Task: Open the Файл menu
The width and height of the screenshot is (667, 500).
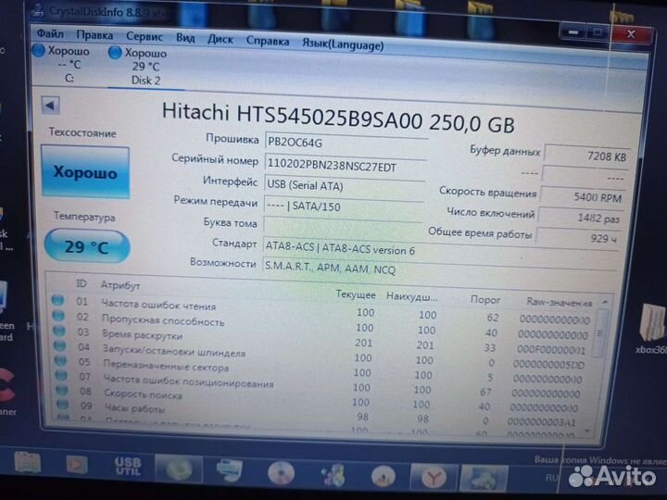Action: click(x=50, y=33)
